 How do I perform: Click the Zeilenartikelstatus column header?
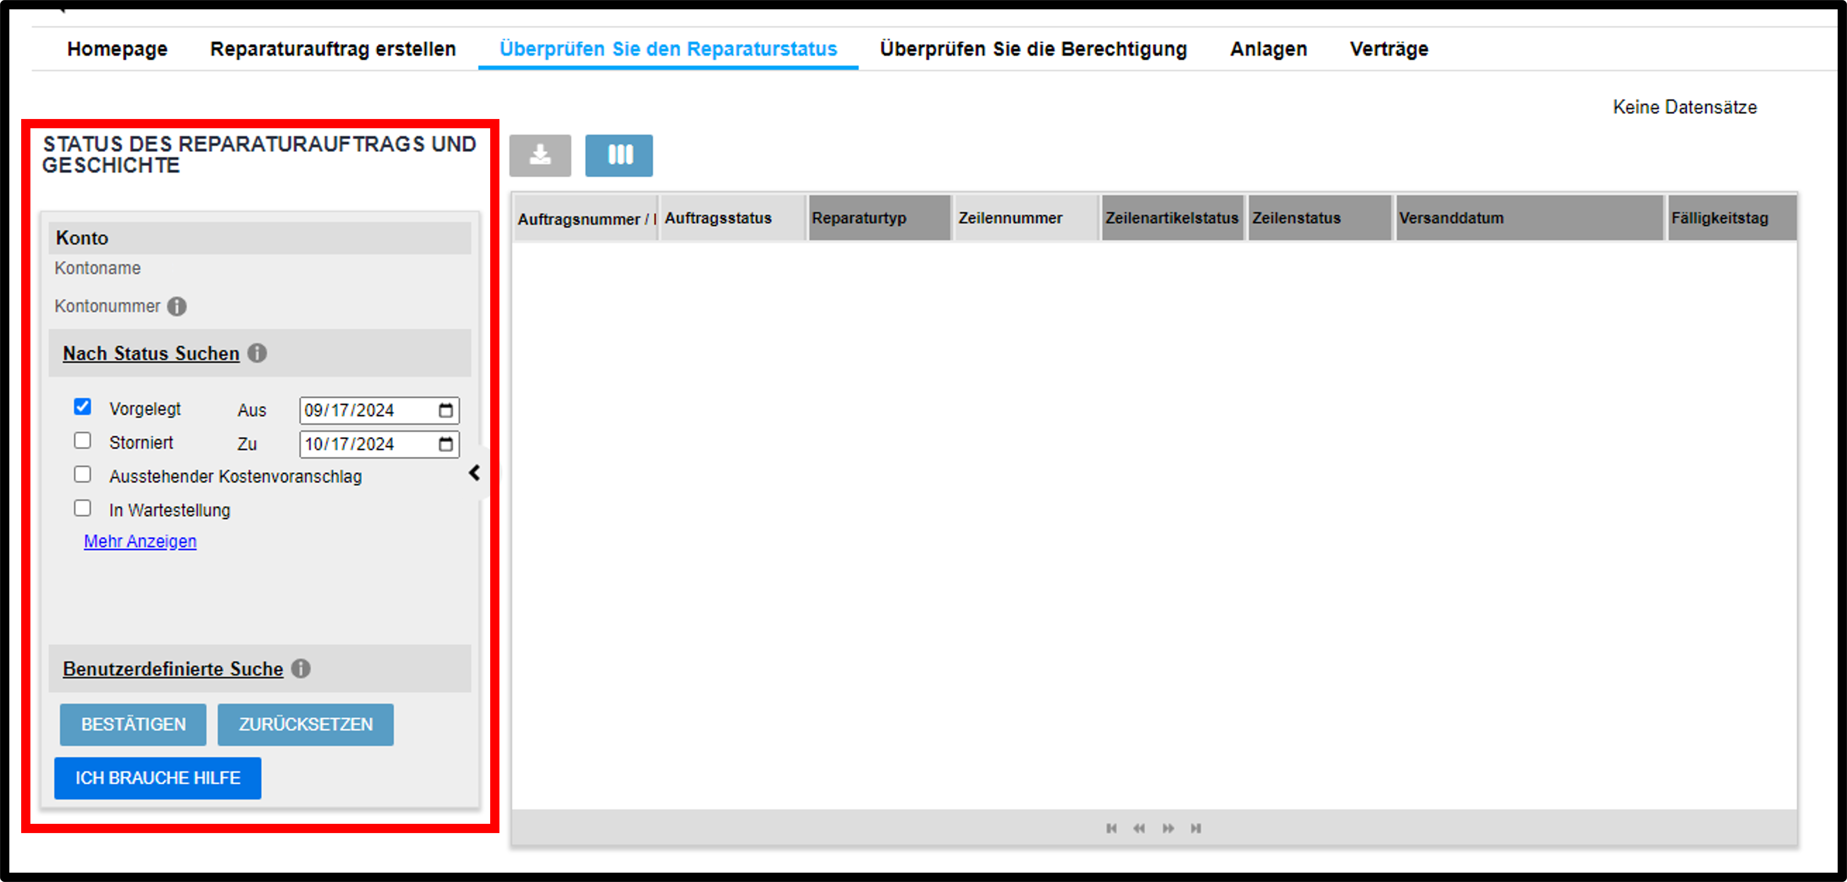coord(1173,218)
